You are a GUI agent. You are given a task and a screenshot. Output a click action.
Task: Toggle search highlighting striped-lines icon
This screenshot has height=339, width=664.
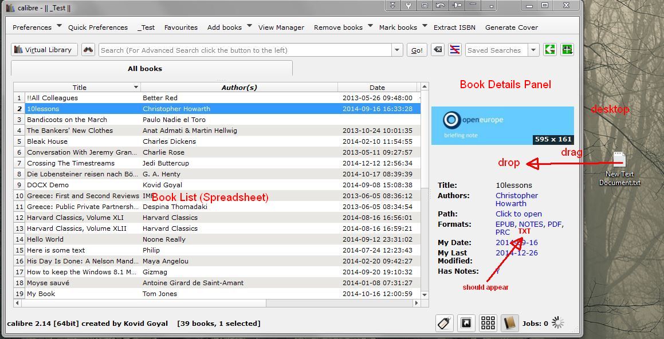[x=455, y=49]
